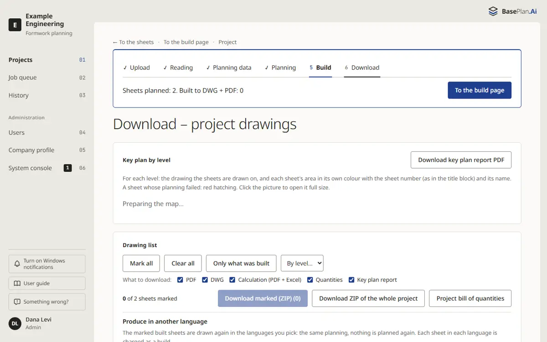Select the Download step tab

(x=362, y=67)
